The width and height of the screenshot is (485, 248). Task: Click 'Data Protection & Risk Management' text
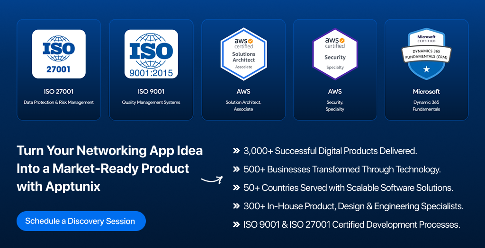click(59, 103)
